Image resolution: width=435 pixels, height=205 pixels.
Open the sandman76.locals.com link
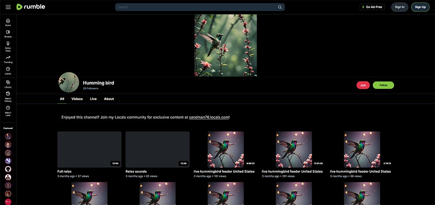pos(209,117)
